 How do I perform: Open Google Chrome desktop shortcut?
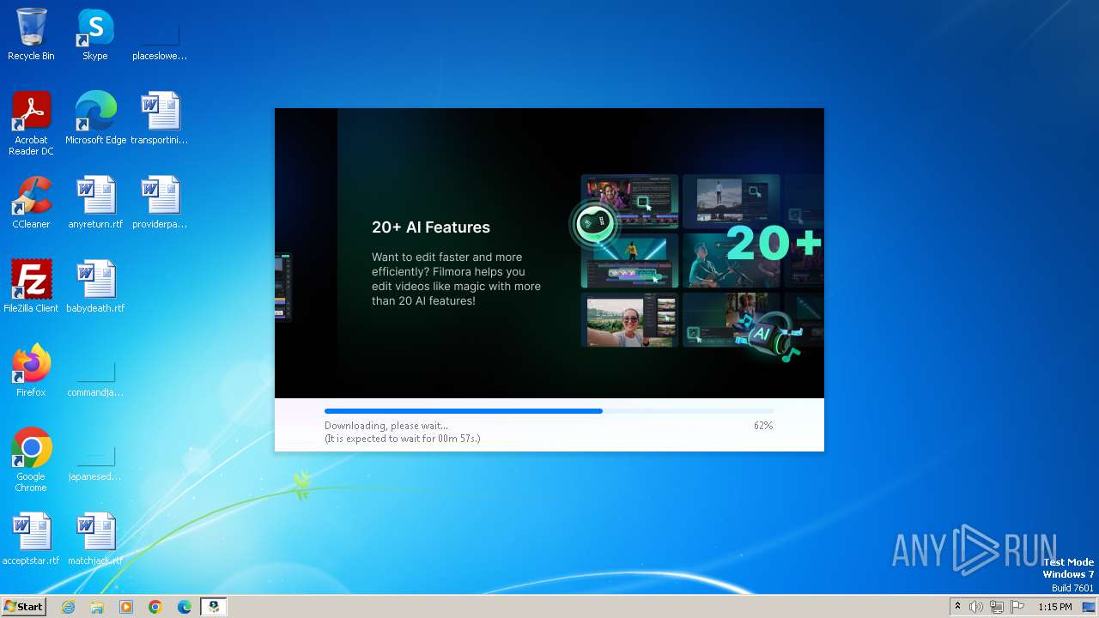(31, 459)
